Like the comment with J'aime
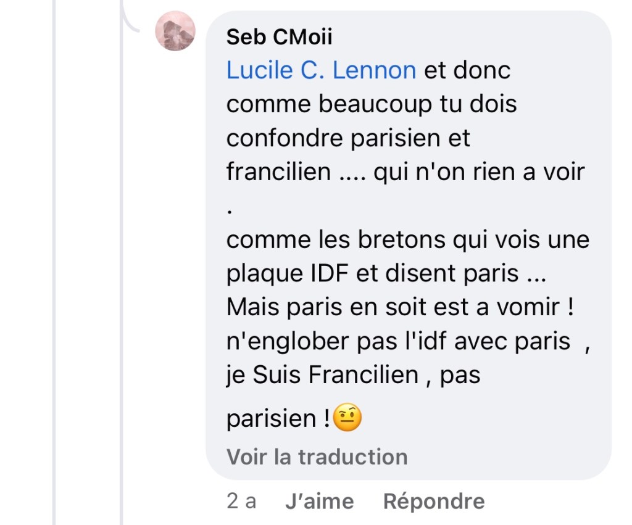Screen dimensions: 632x525 (319, 501)
